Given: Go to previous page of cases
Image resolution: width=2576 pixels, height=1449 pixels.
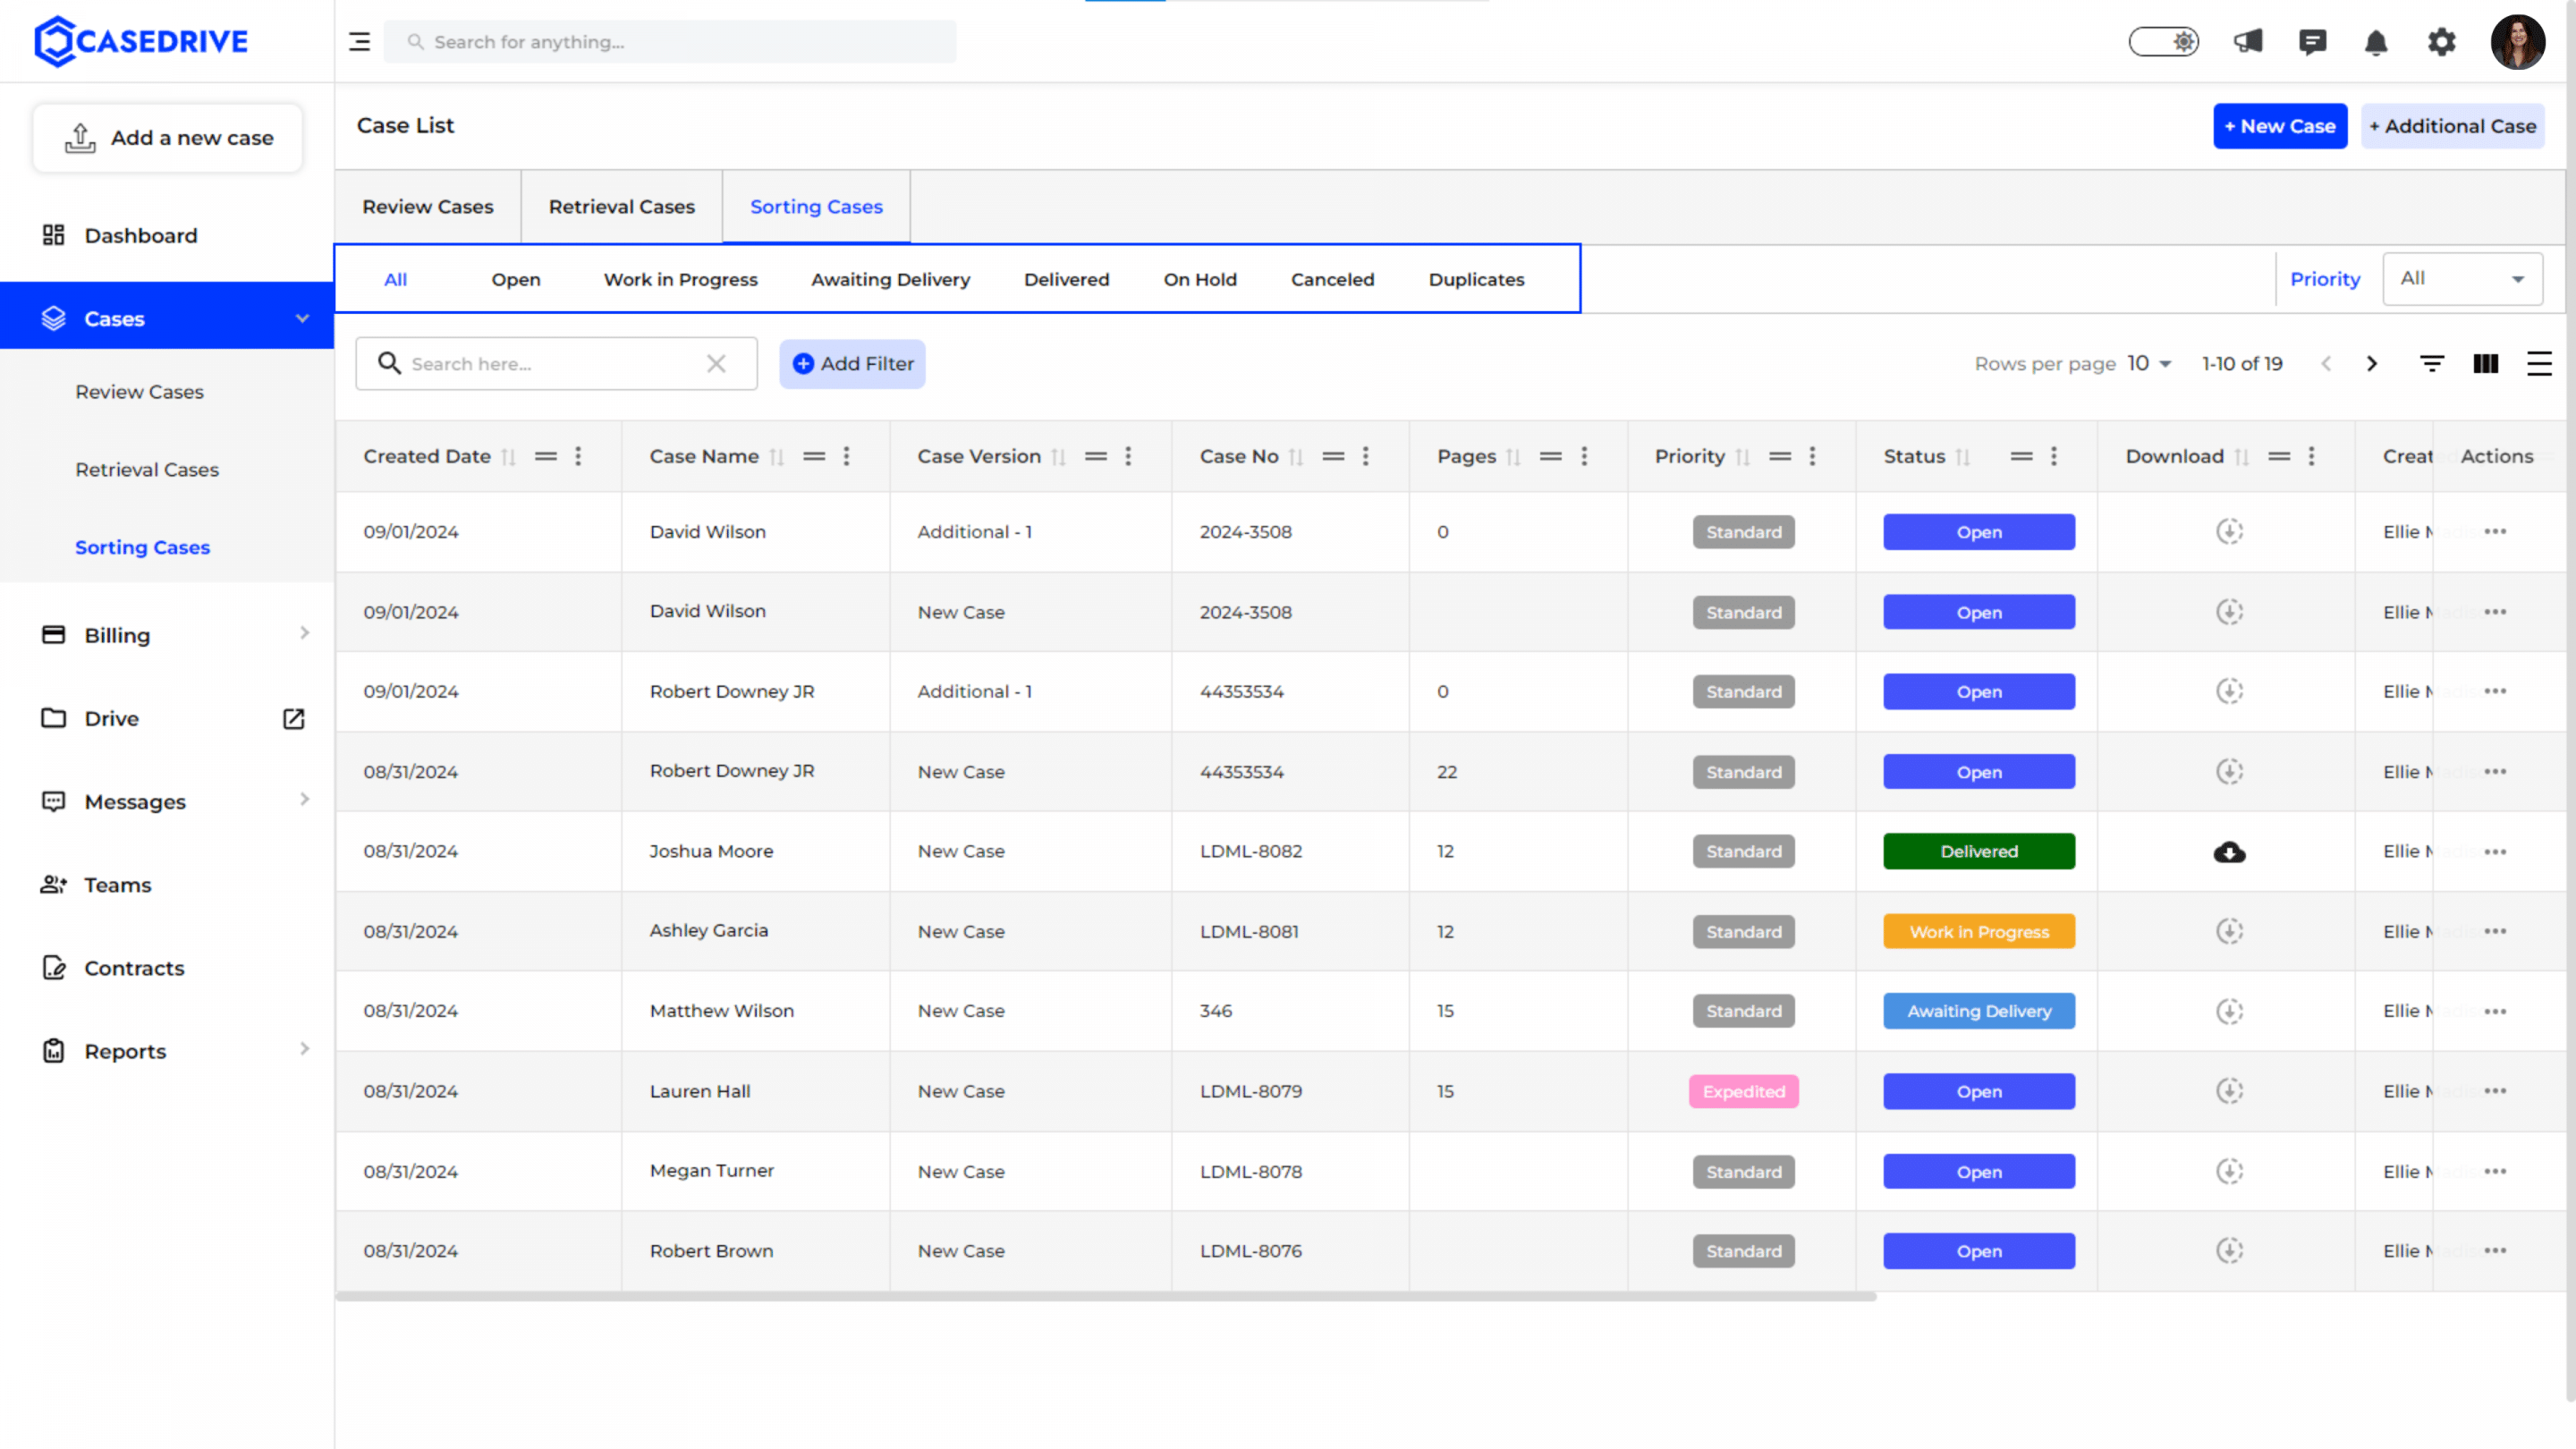Looking at the screenshot, I should pos(2326,364).
